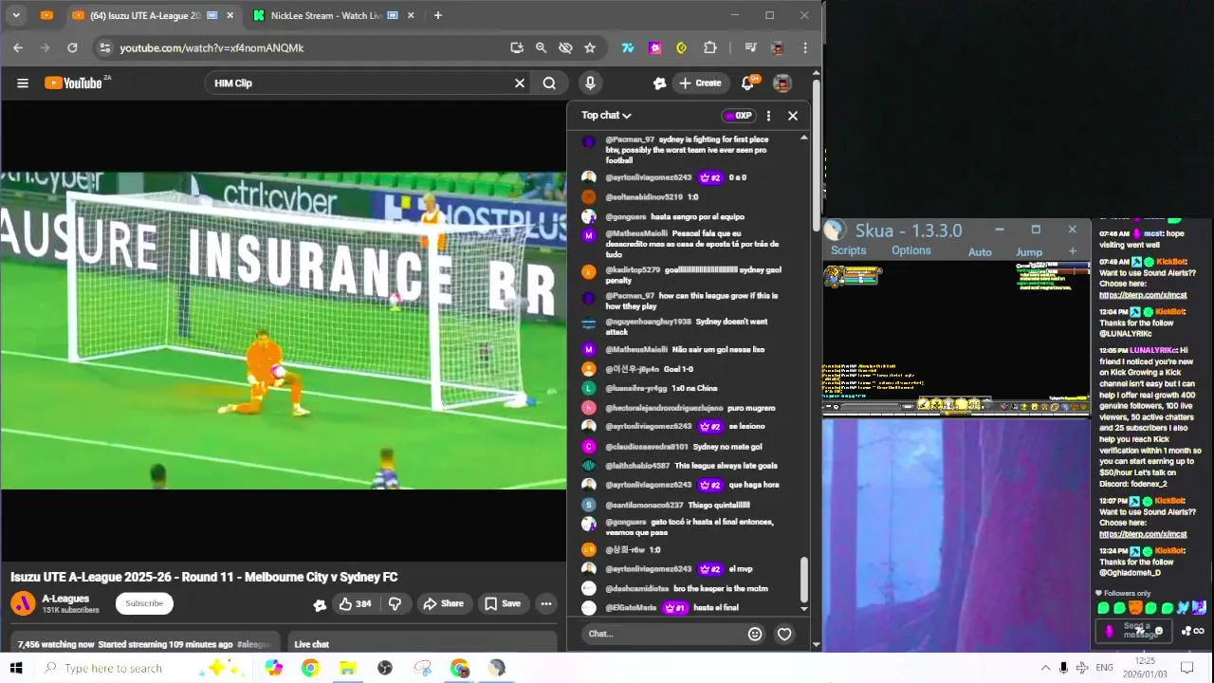Open File Explorer from taskbar

pyautogui.click(x=347, y=668)
